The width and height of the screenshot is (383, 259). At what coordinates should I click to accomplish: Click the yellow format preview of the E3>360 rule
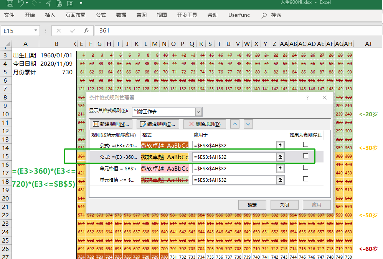(x=165, y=157)
